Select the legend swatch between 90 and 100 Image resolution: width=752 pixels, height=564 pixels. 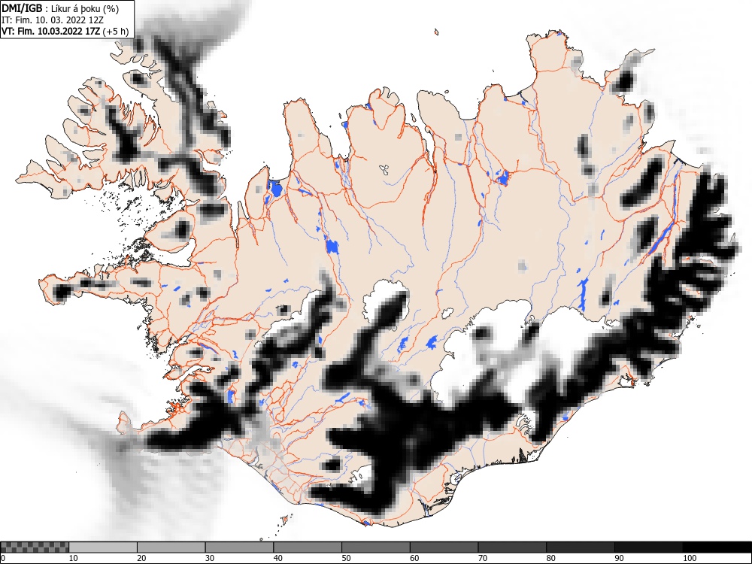(648, 547)
